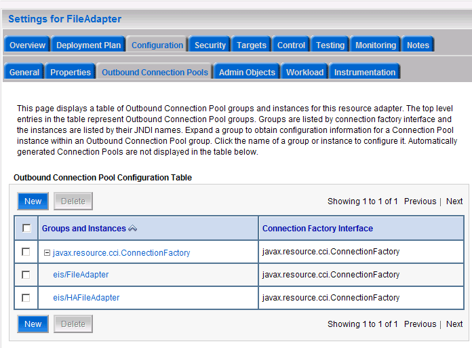The image size is (472, 348).
Task: Open the Security tab
Action: (x=210, y=45)
